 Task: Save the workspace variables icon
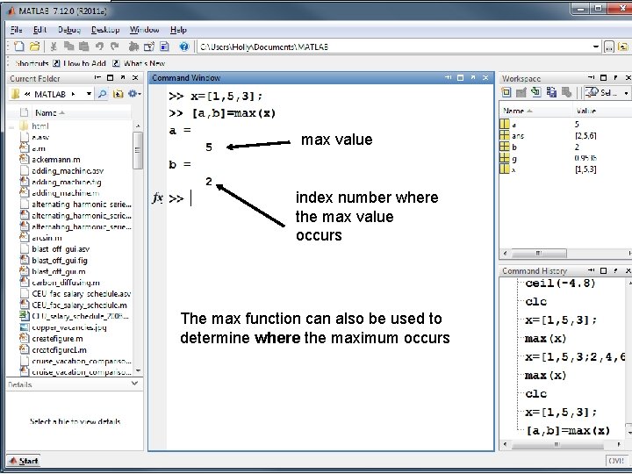pyautogui.click(x=551, y=92)
